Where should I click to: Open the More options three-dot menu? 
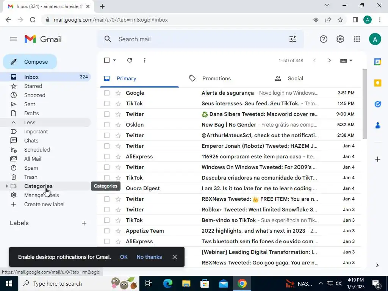(144, 60)
